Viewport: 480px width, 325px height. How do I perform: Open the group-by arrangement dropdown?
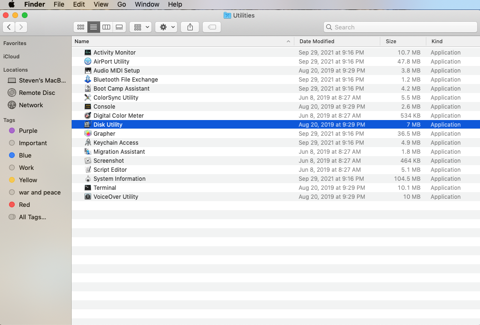point(141,27)
